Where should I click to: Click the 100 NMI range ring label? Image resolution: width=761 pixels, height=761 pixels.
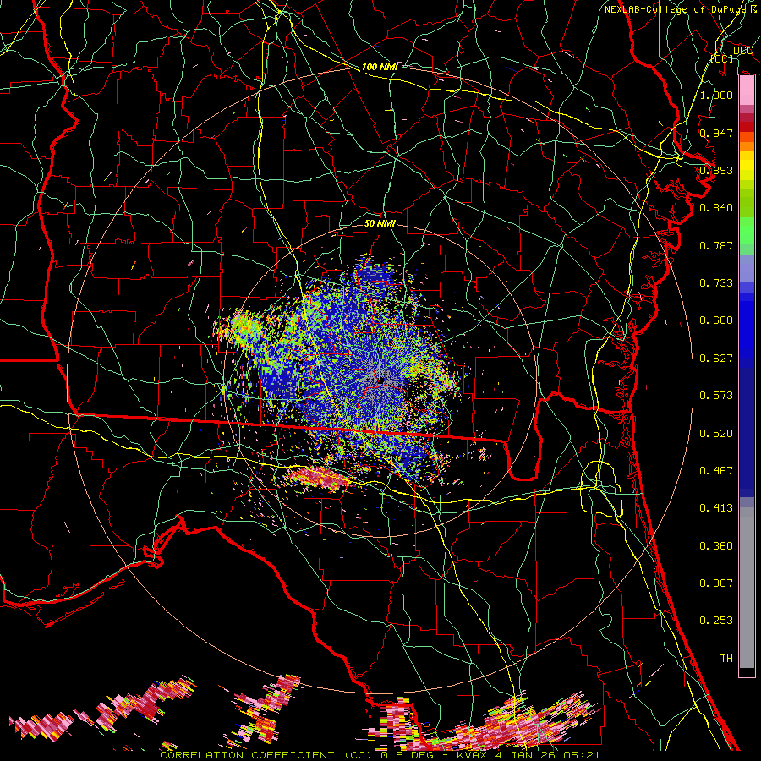pyautogui.click(x=380, y=67)
